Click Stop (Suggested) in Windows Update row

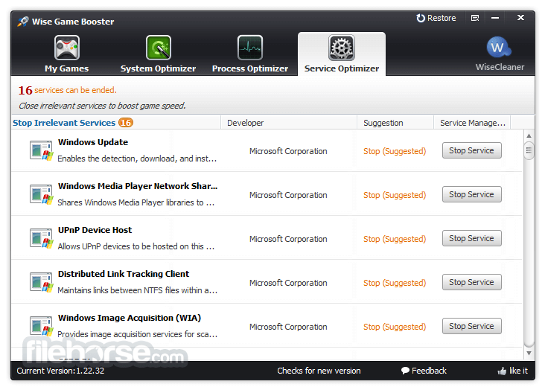(395, 151)
